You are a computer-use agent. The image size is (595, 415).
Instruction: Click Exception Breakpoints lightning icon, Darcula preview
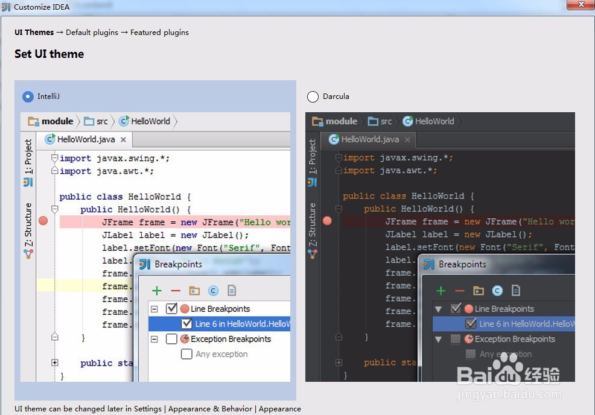tap(469, 339)
